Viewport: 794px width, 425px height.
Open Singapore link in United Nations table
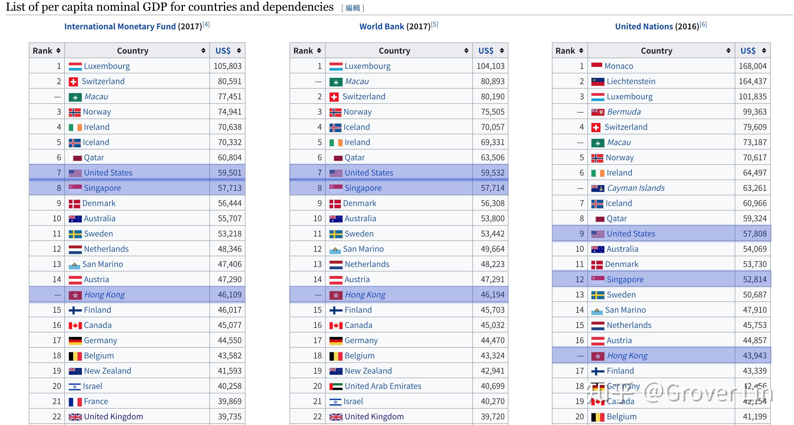click(625, 280)
